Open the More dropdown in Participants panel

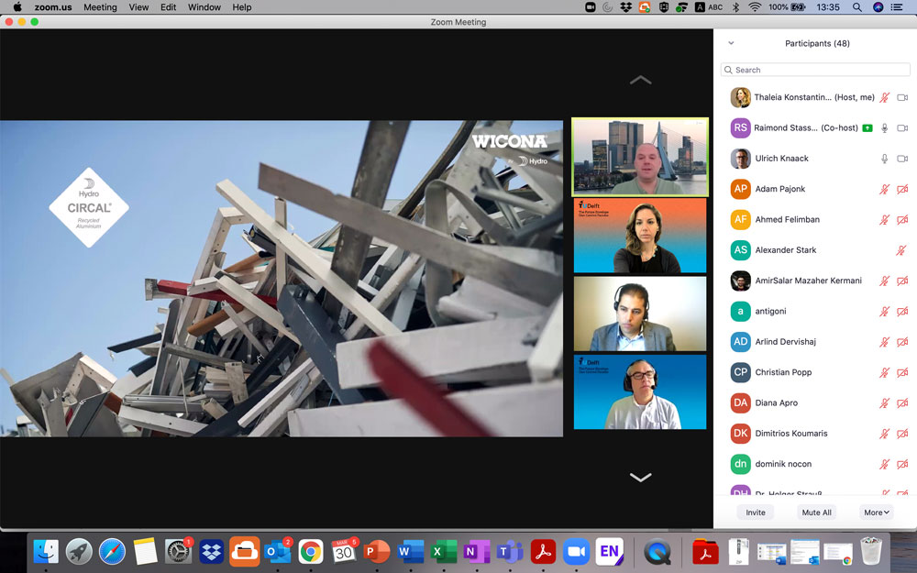click(877, 512)
